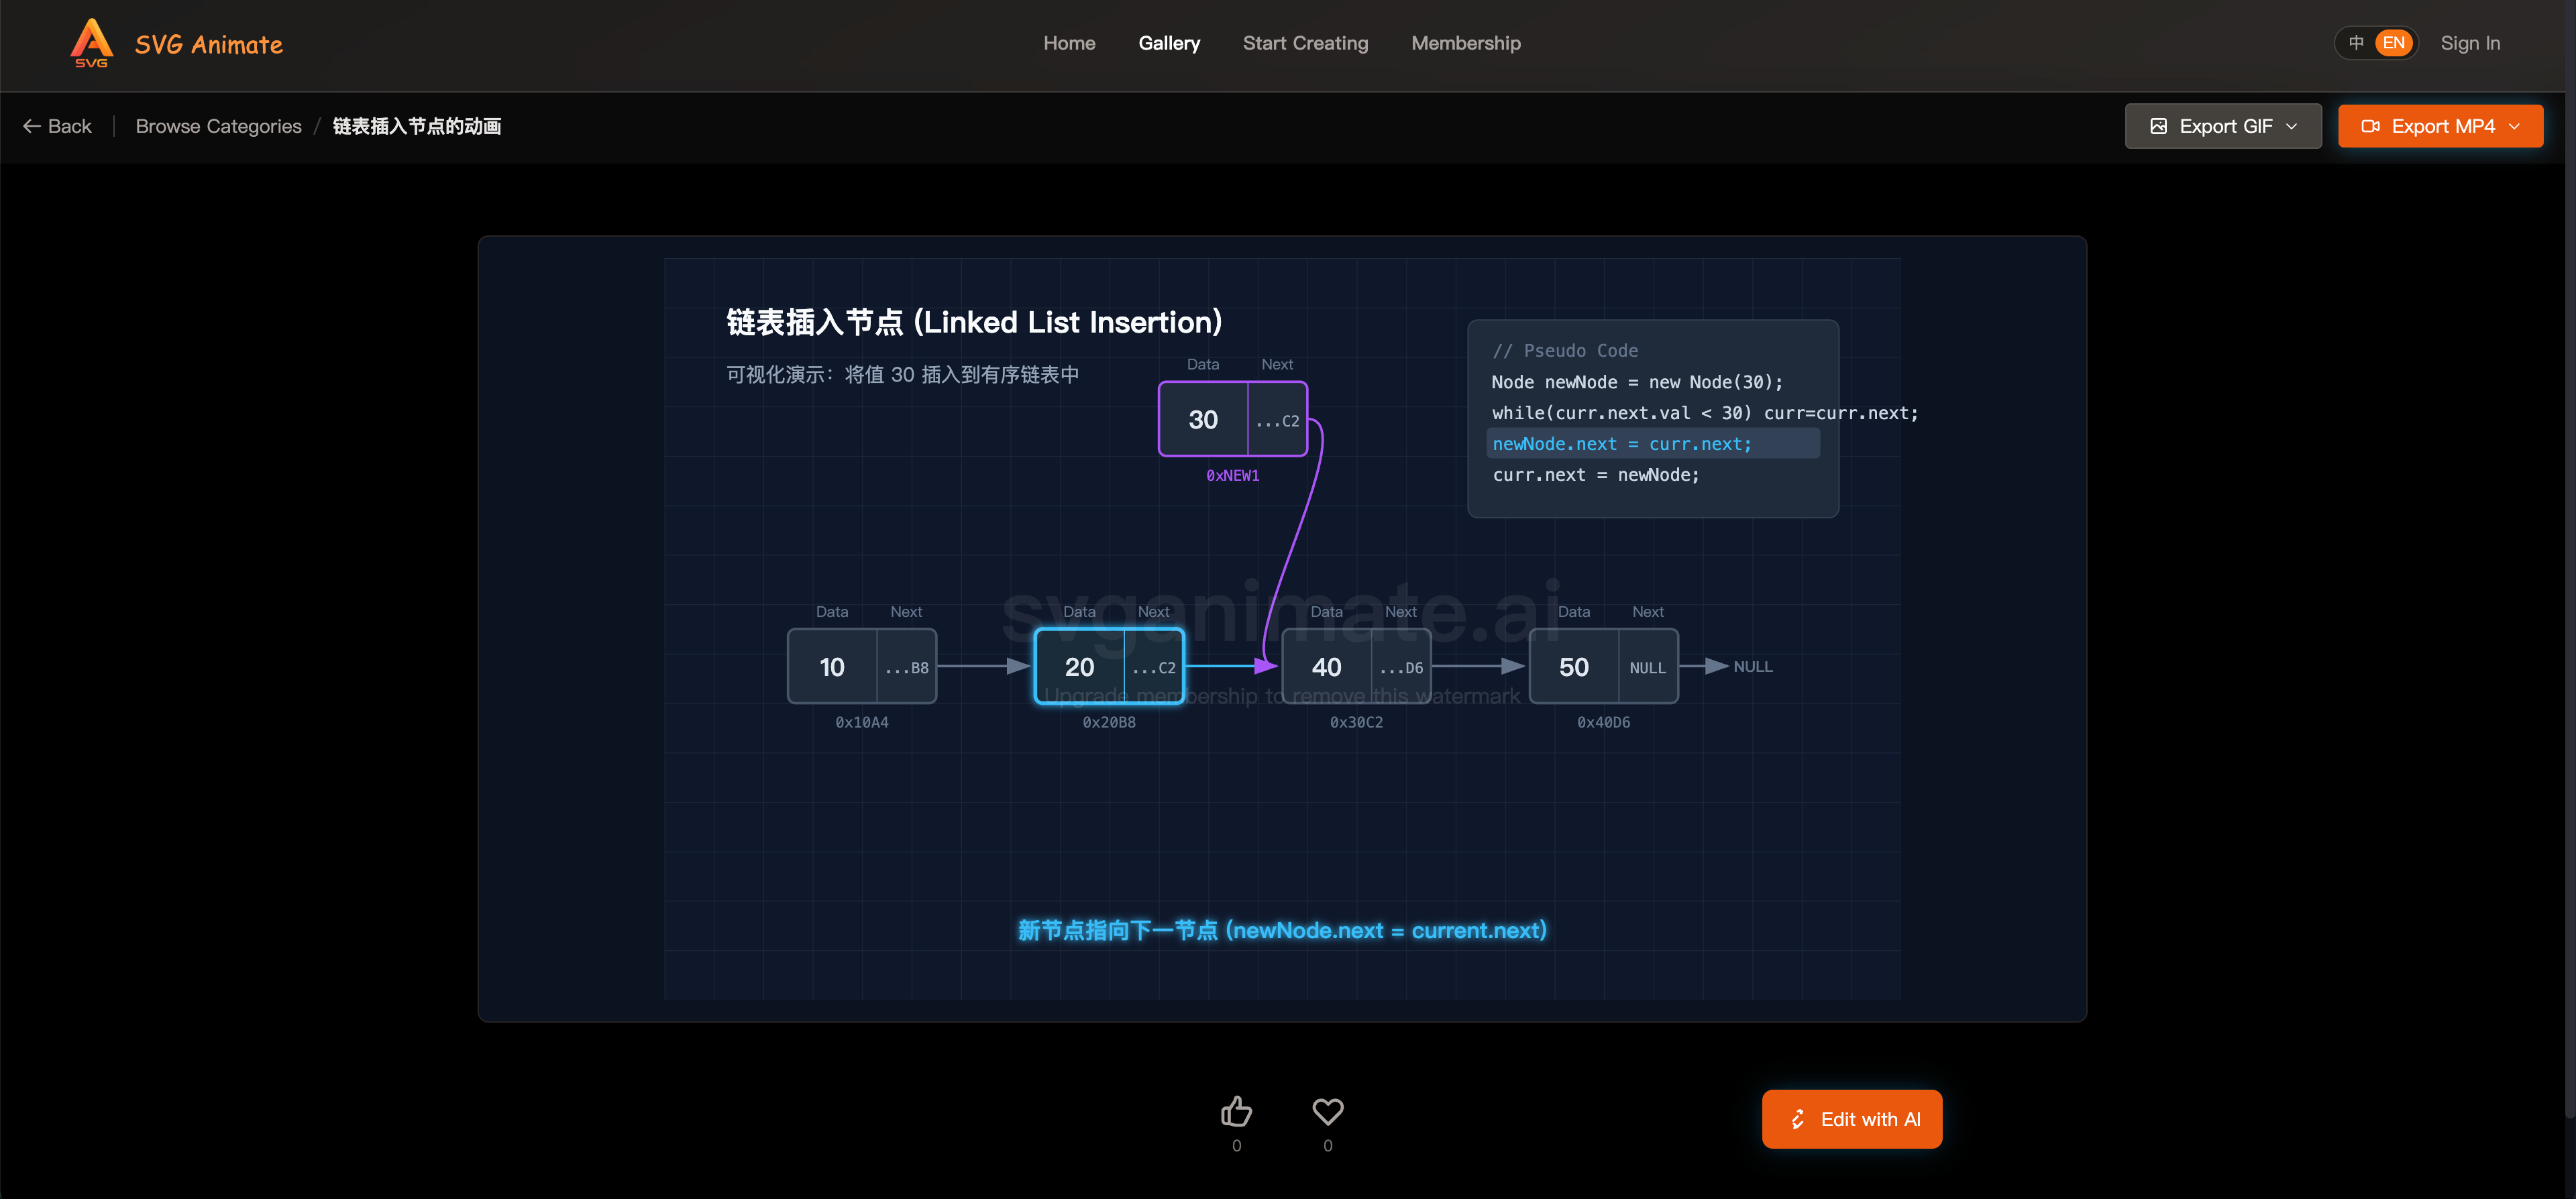Click the back arrow to return
2576x1199 pixels.
(x=31, y=126)
